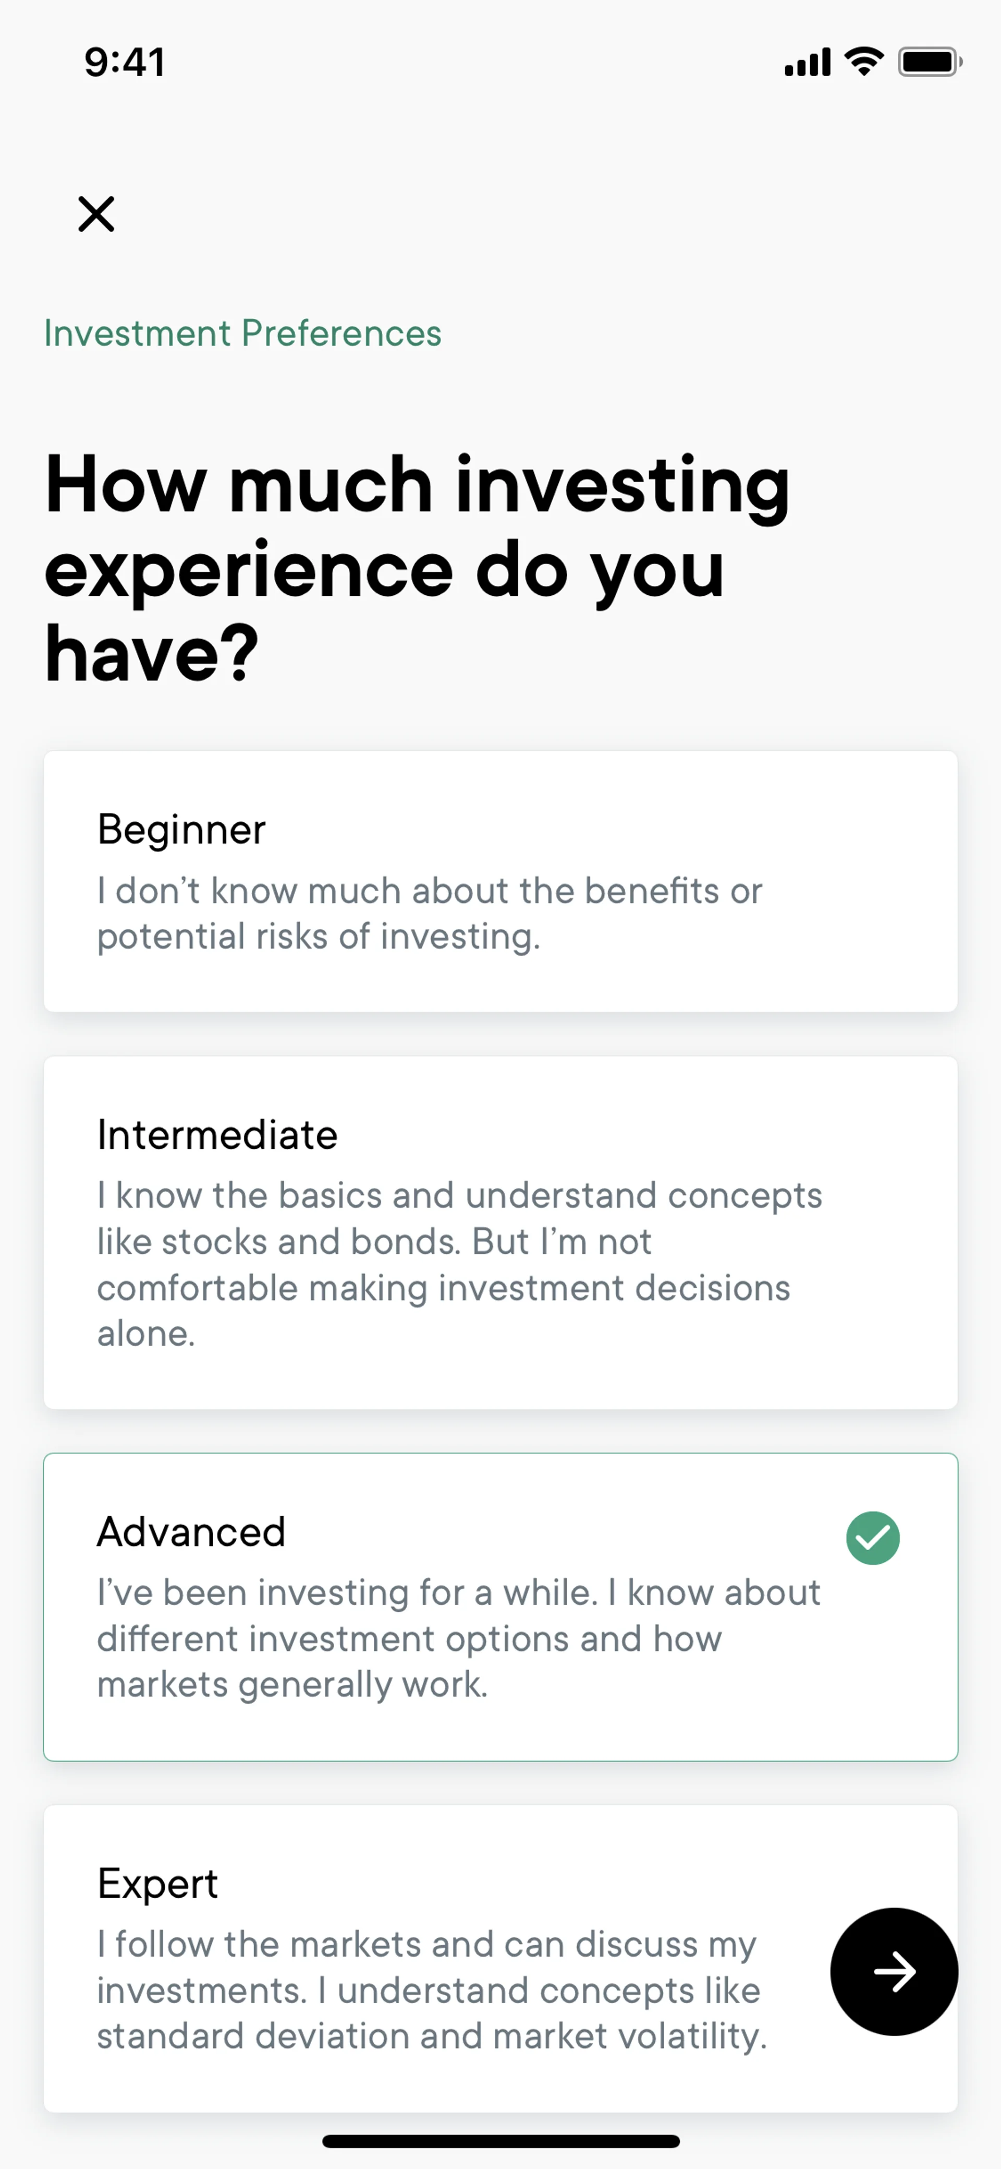Tap the Wi-Fi icon in status bar
Viewport: 1001px width, 2169px height.
pyautogui.click(x=864, y=62)
